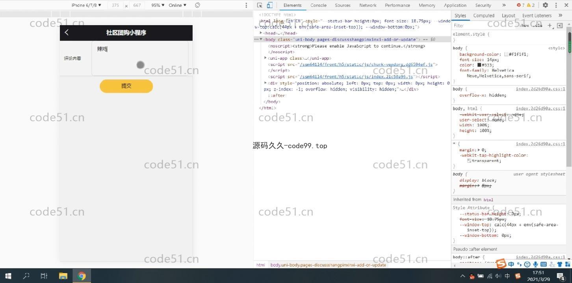Screen dimensions: 572x283
Task: Toggle the computed styles sidebar pane
Action: point(560,26)
